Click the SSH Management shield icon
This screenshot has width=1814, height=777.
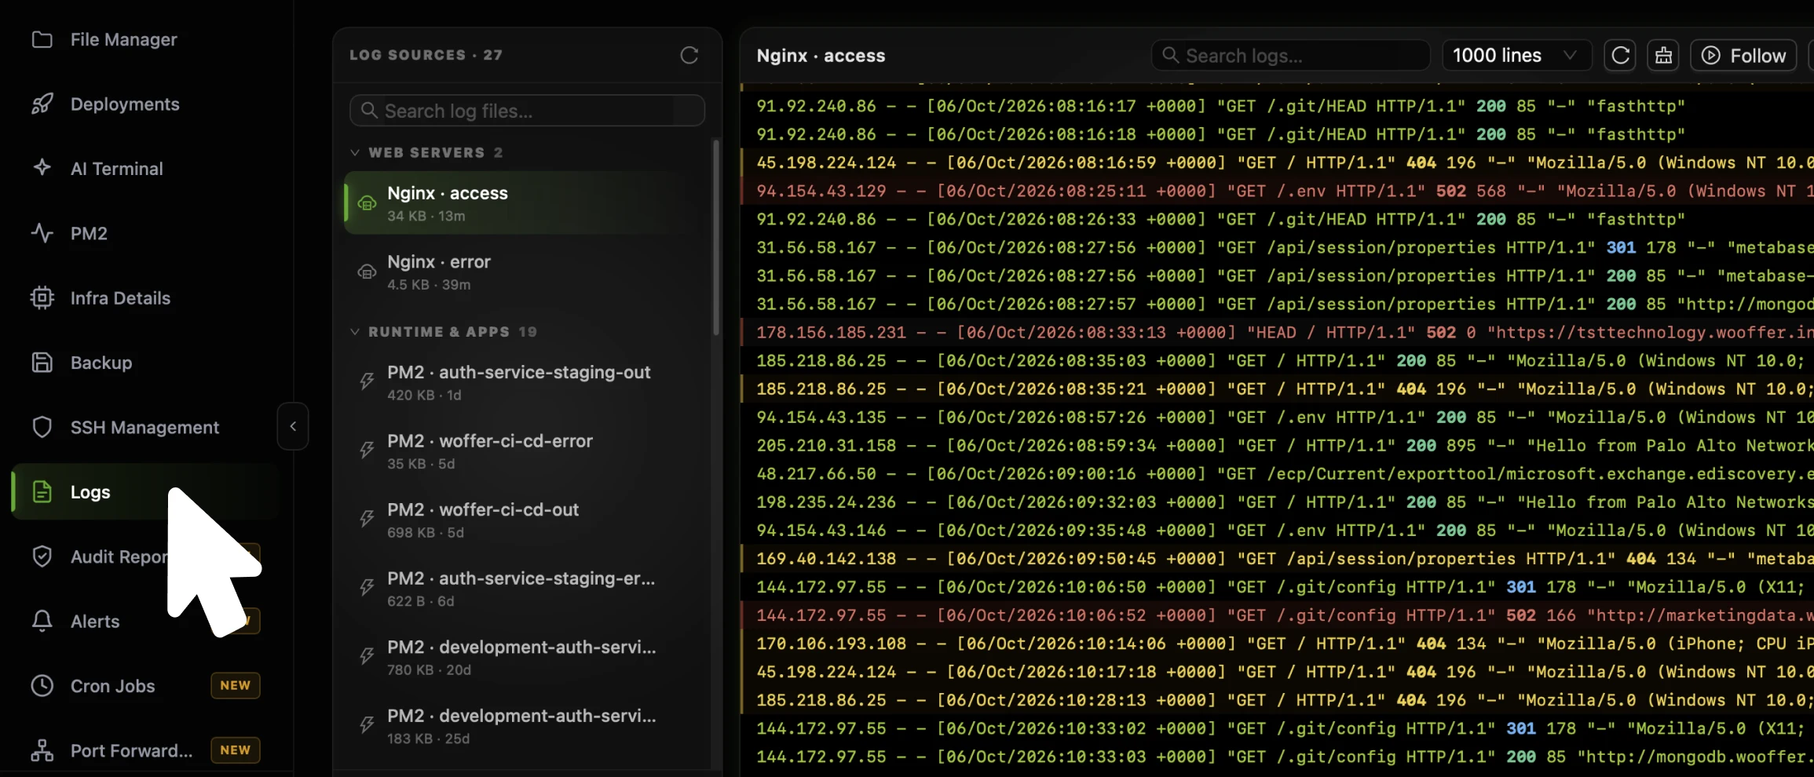(42, 427)
